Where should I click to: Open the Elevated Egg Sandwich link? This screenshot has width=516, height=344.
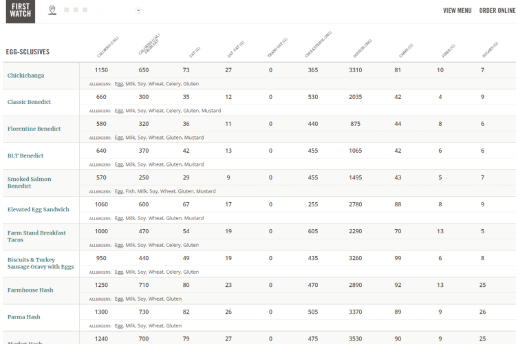38,209
